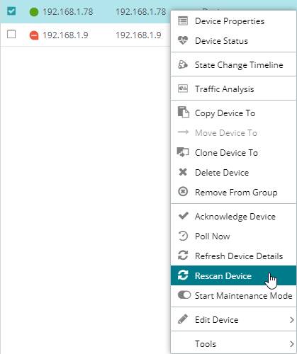Click the Copy Device To icon
The width and height of the screenshot is (297, 354).
click(184, 112)
